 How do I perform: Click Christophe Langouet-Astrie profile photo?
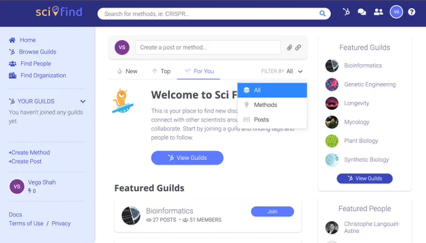point(332,227)
